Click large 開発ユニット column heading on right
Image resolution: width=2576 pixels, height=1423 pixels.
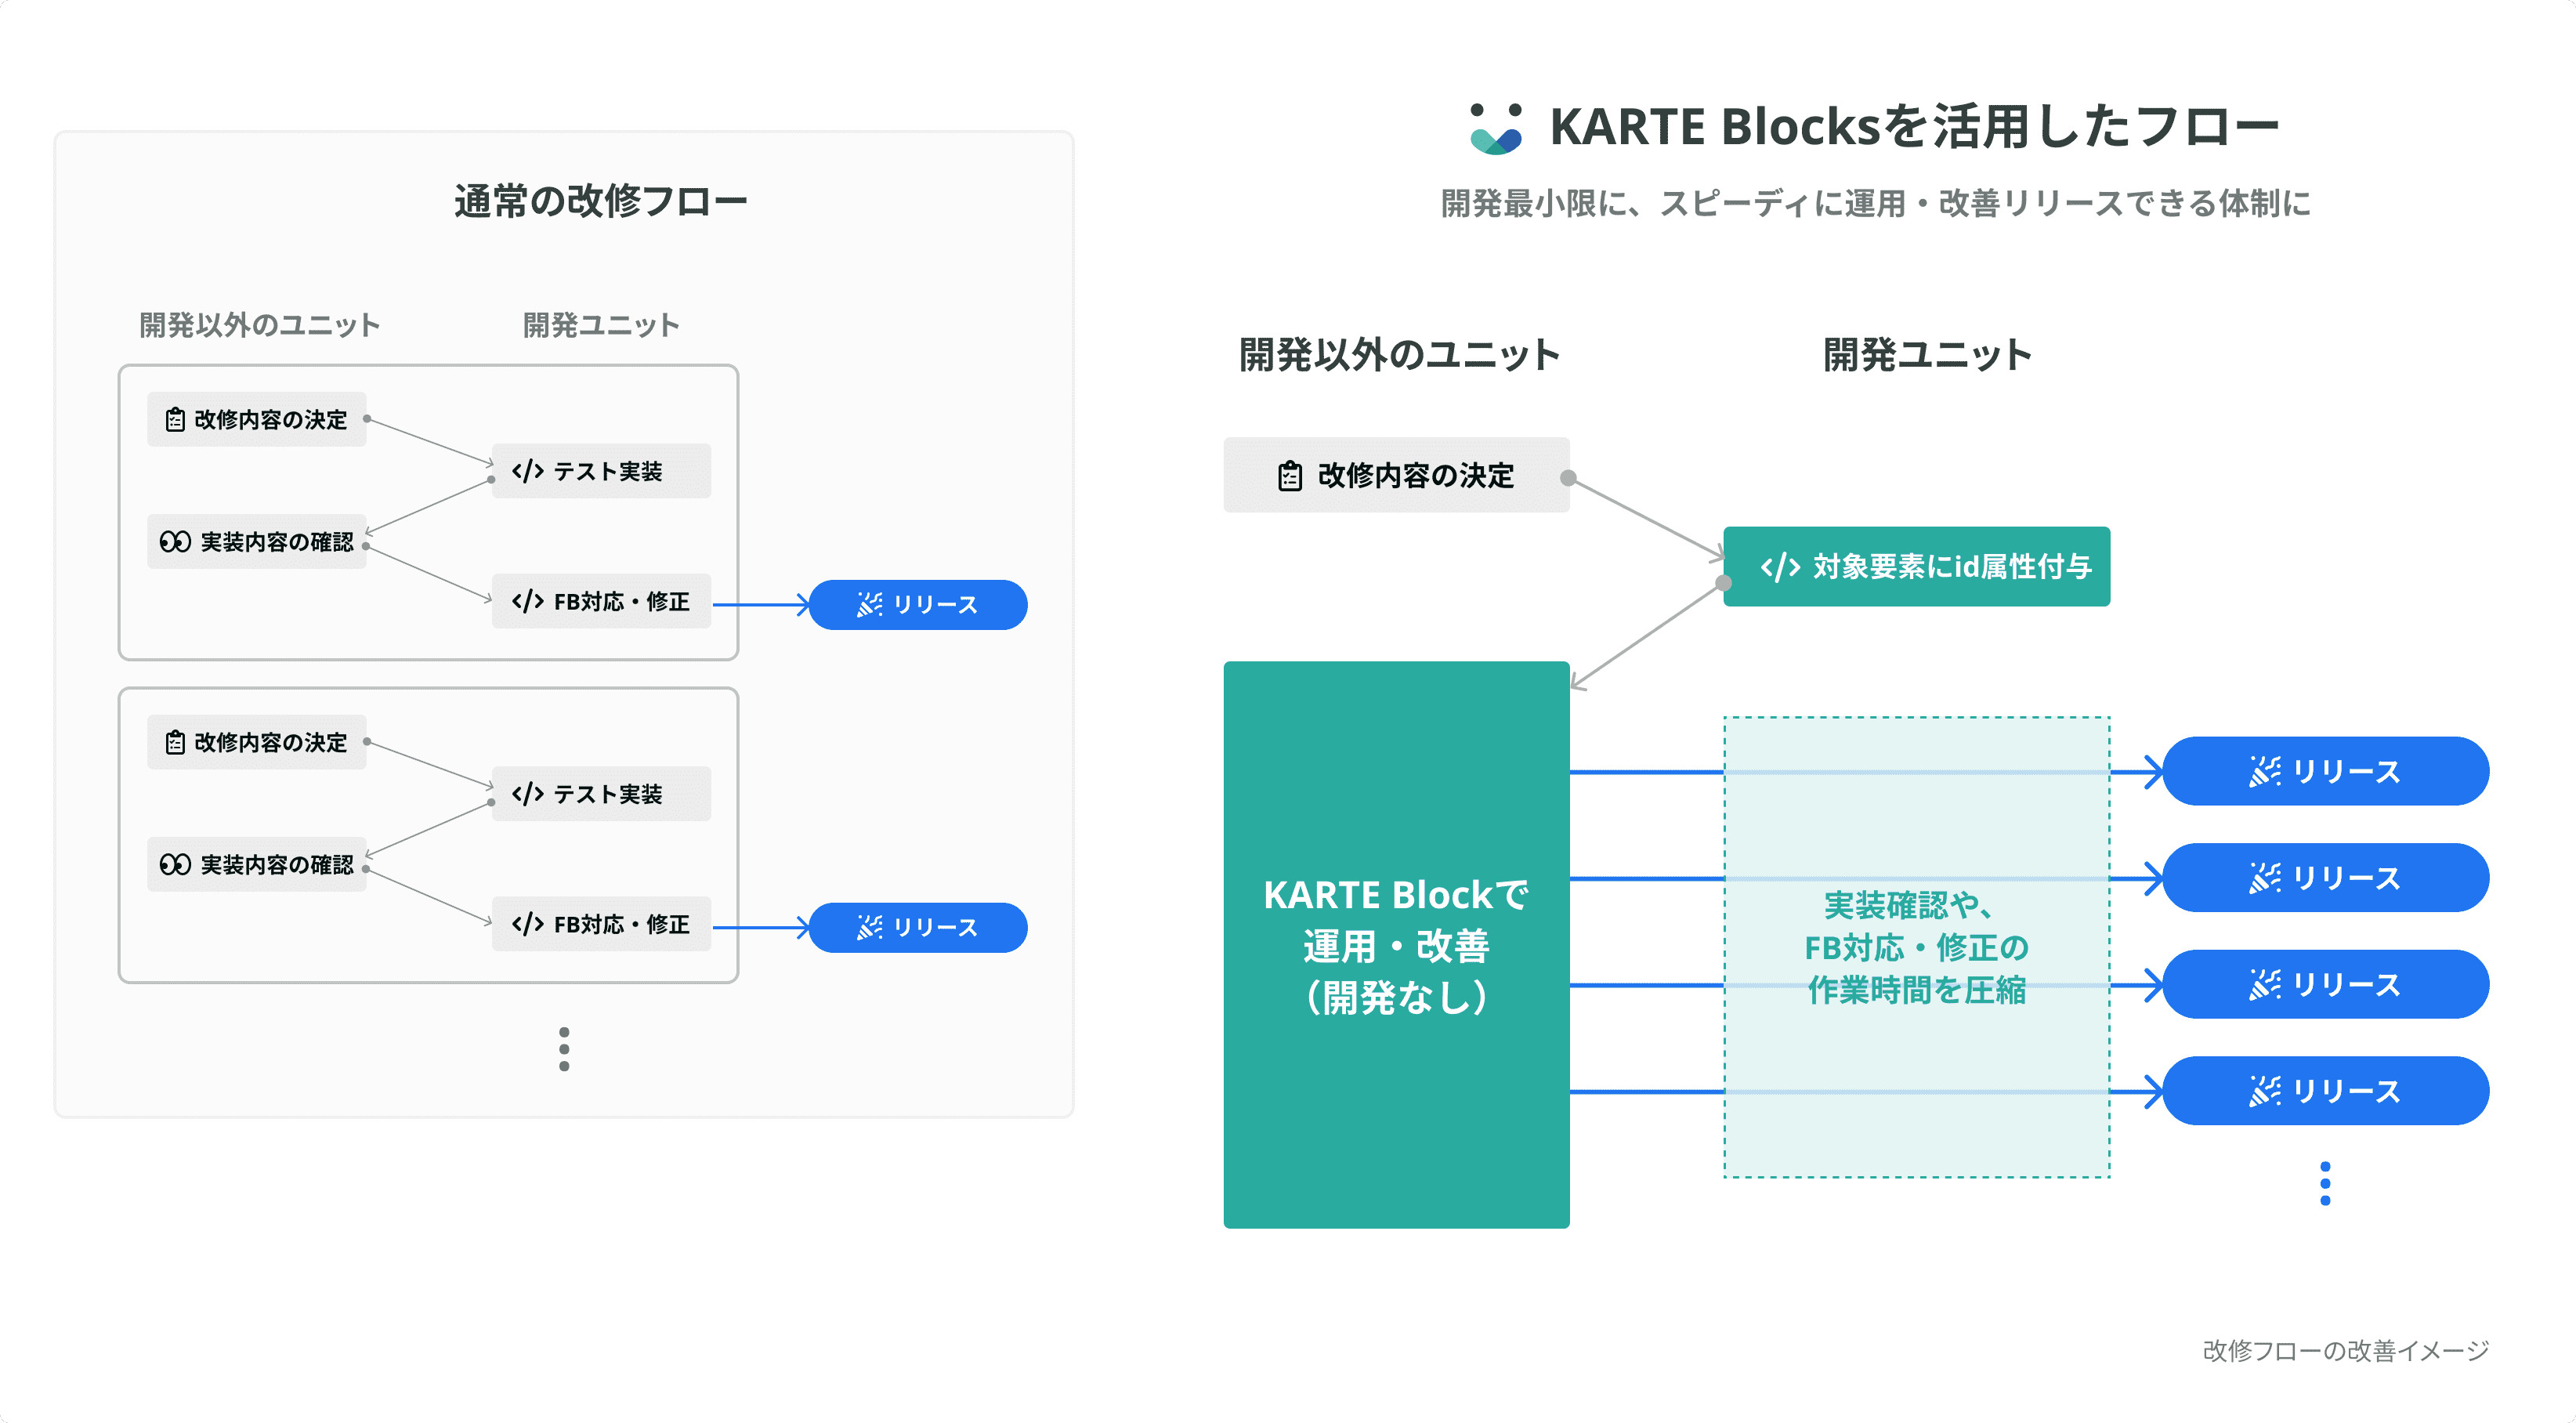[x=1927, y=355]
